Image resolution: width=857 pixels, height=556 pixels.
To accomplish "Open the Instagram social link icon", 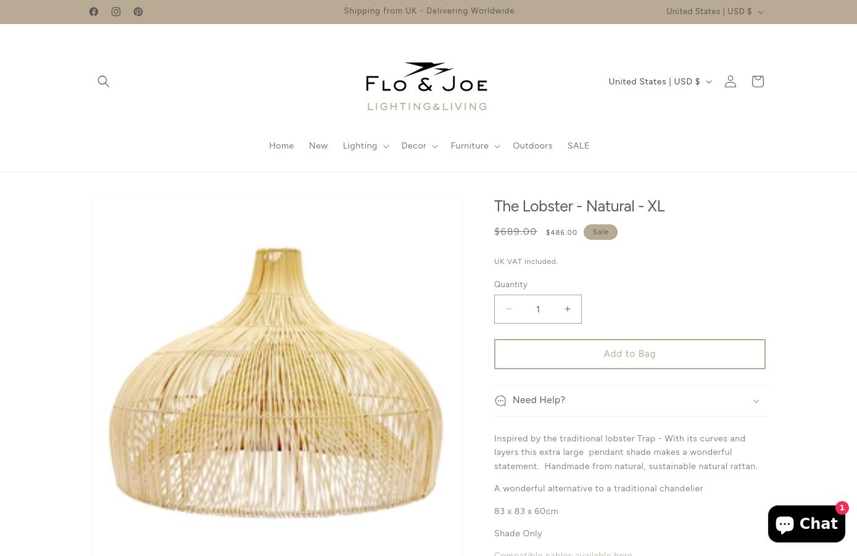I will (x=116, y=12).
